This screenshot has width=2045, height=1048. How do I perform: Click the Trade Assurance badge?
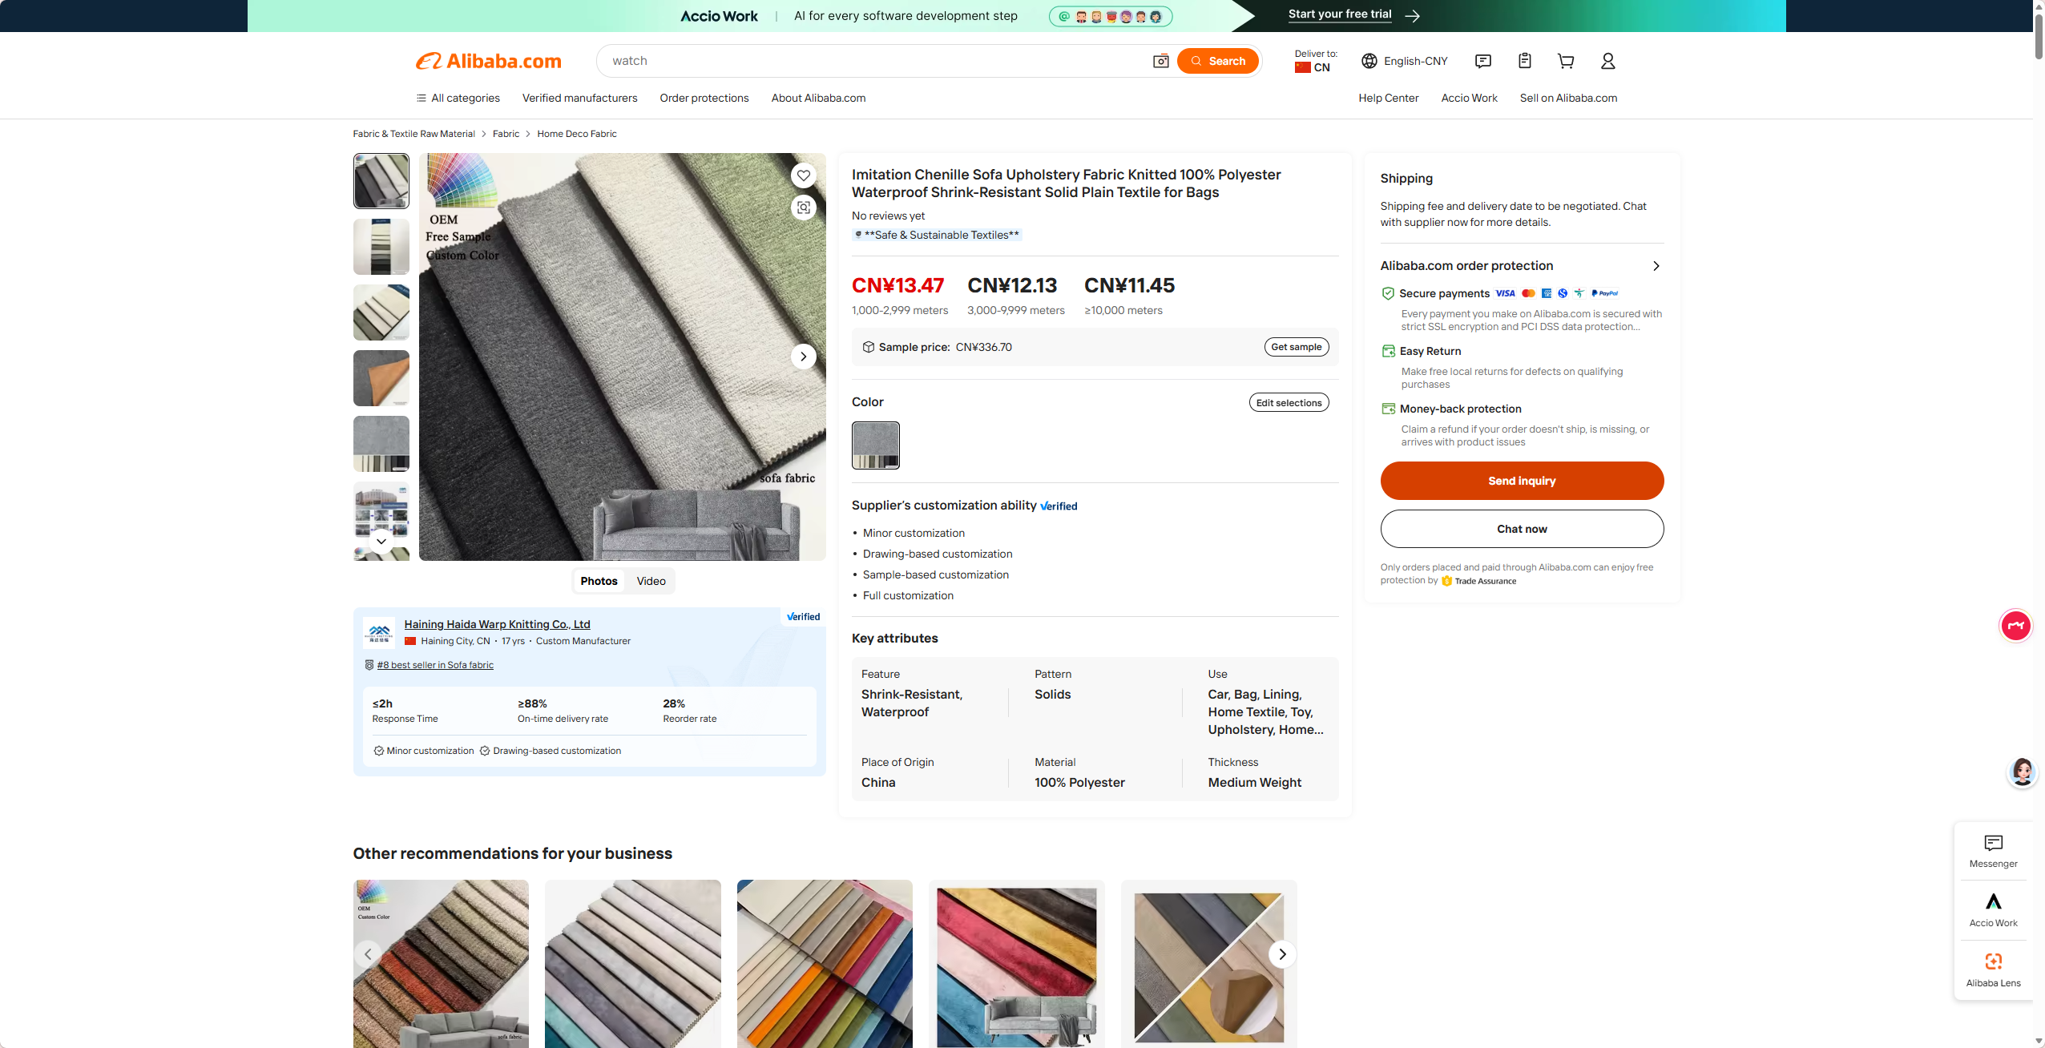pos(1478,581)
